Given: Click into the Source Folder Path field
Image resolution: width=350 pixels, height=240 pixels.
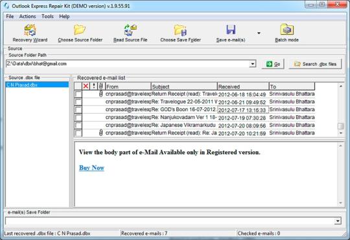Looking at the screenshot, I should point(128,64).
